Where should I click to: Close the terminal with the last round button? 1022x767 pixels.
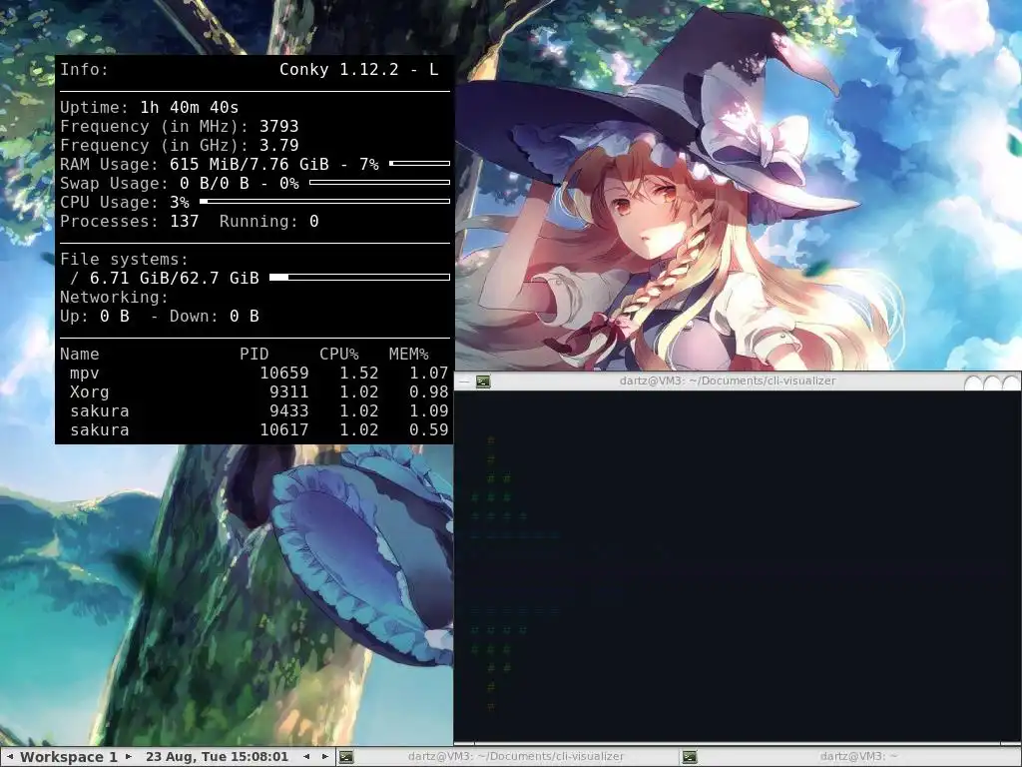1011,383
